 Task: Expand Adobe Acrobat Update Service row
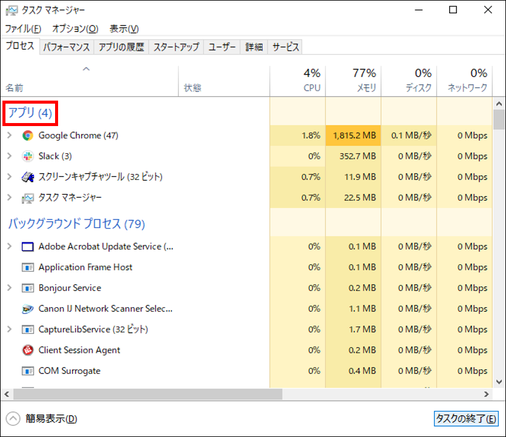click(9, 247)
